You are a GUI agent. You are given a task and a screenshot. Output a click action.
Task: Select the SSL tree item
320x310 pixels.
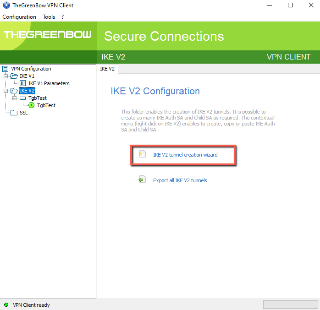click(x=24, y=113)
